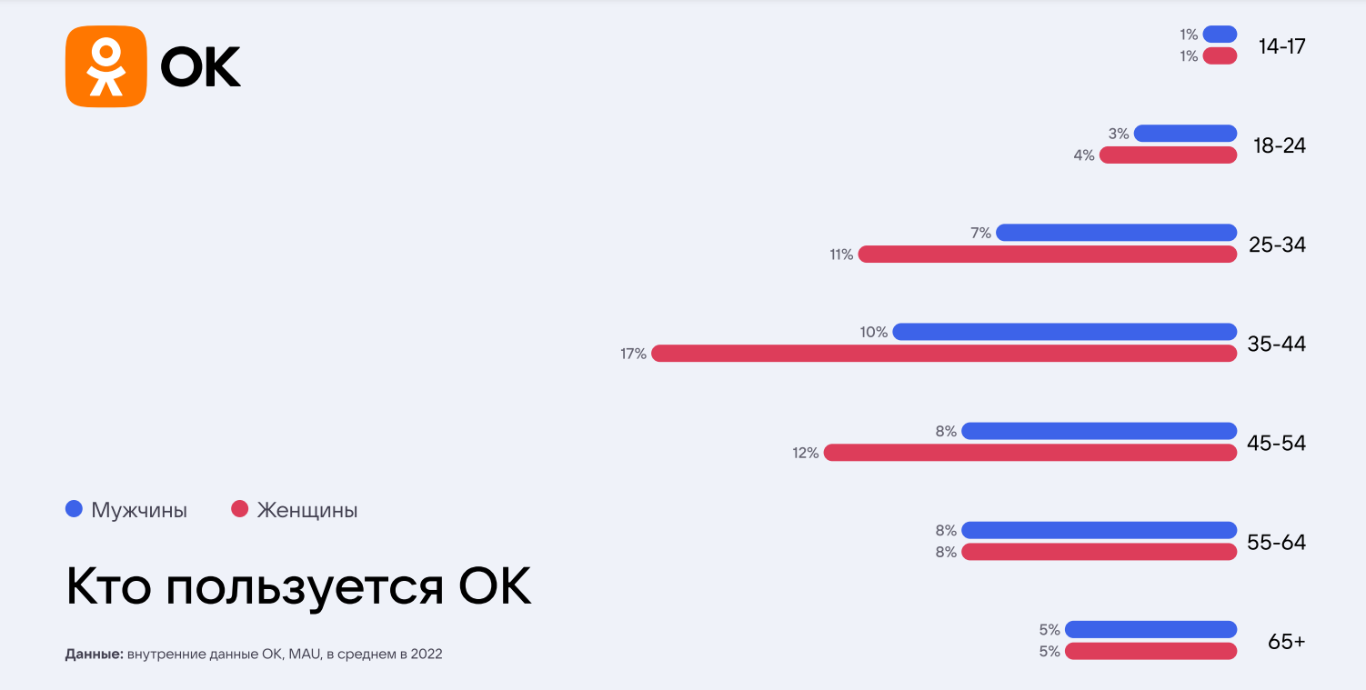This screenshot has height=690, width=1366.
Task: Click the 10% blue bar for 35-44
Action: (x=1065, y=332)
